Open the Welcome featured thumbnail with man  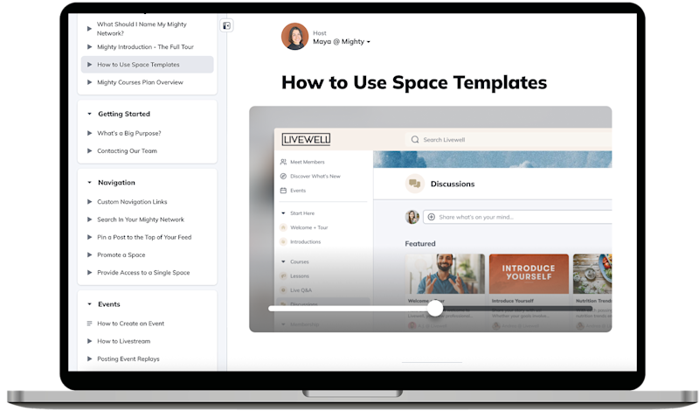(x=445, y=274)
